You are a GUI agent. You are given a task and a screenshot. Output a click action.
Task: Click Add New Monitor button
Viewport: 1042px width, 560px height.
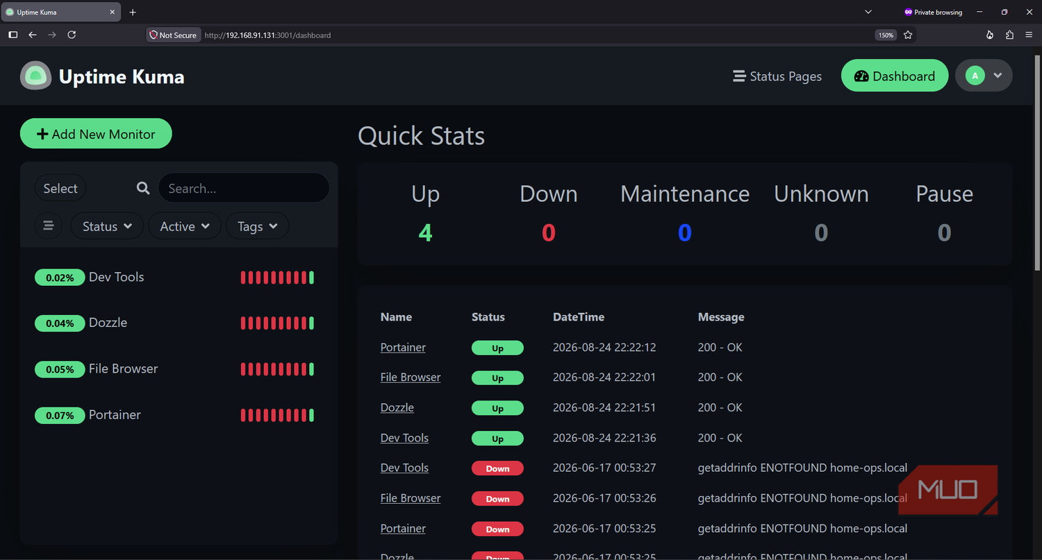click(96, 134)
